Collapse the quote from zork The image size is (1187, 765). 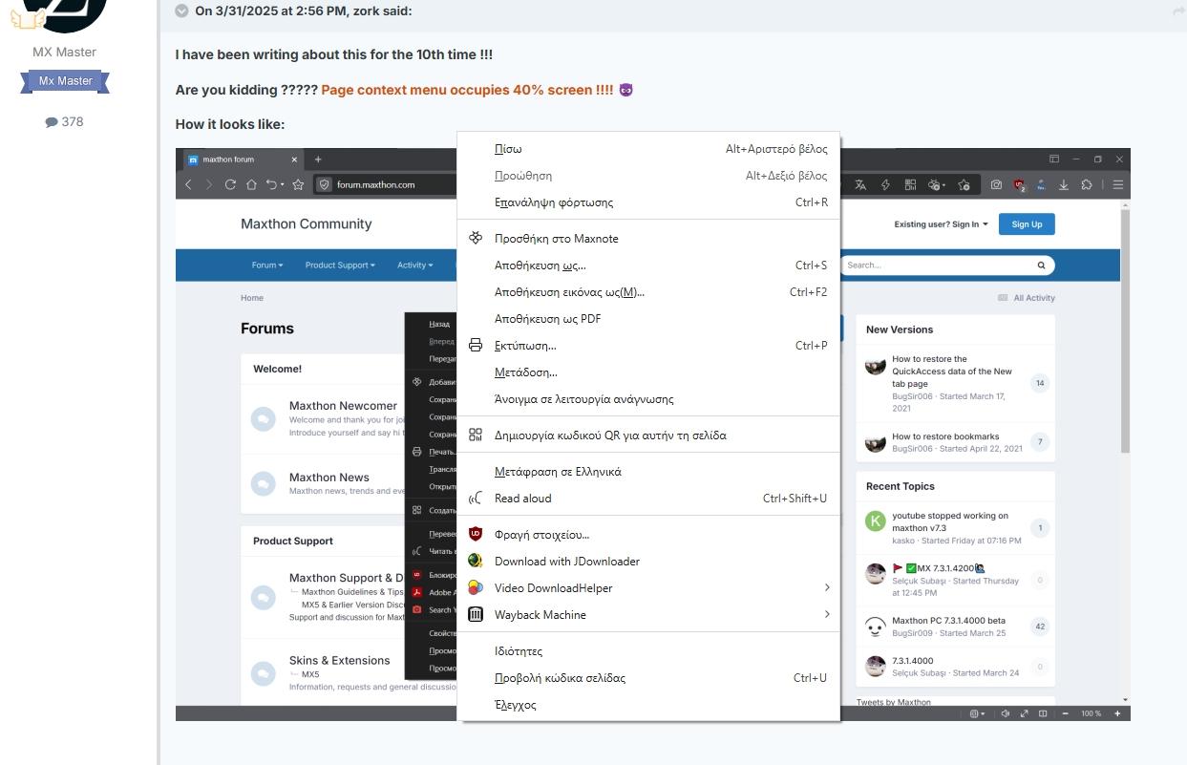click(x=181, y=11)
